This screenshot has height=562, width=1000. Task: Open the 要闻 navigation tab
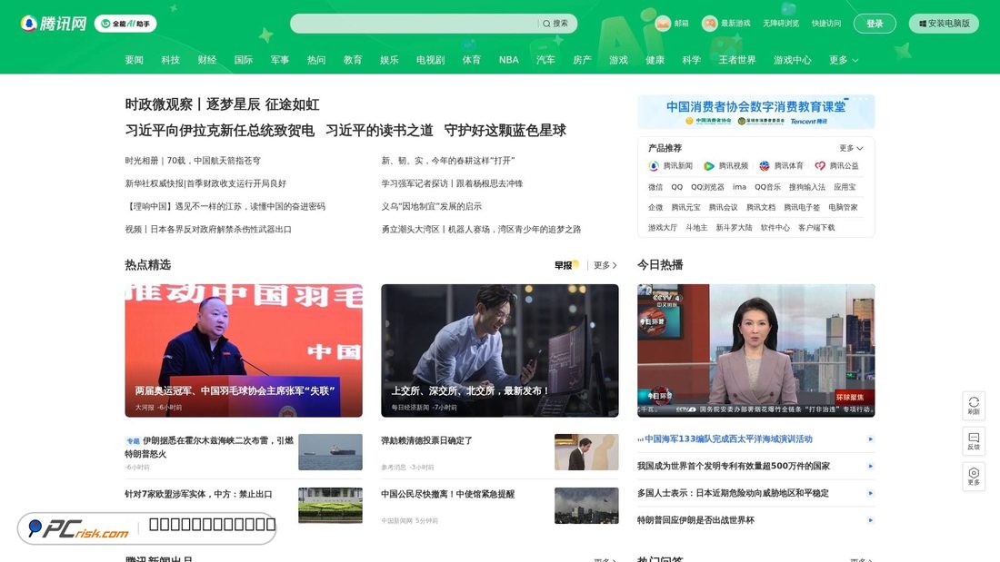134,60
